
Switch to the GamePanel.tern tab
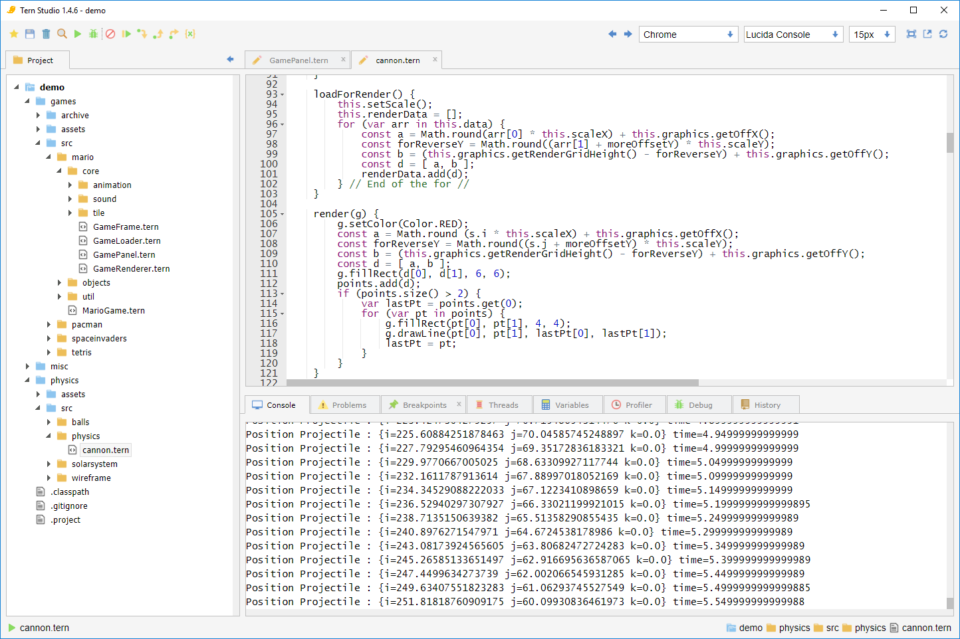tap(299, 60)
